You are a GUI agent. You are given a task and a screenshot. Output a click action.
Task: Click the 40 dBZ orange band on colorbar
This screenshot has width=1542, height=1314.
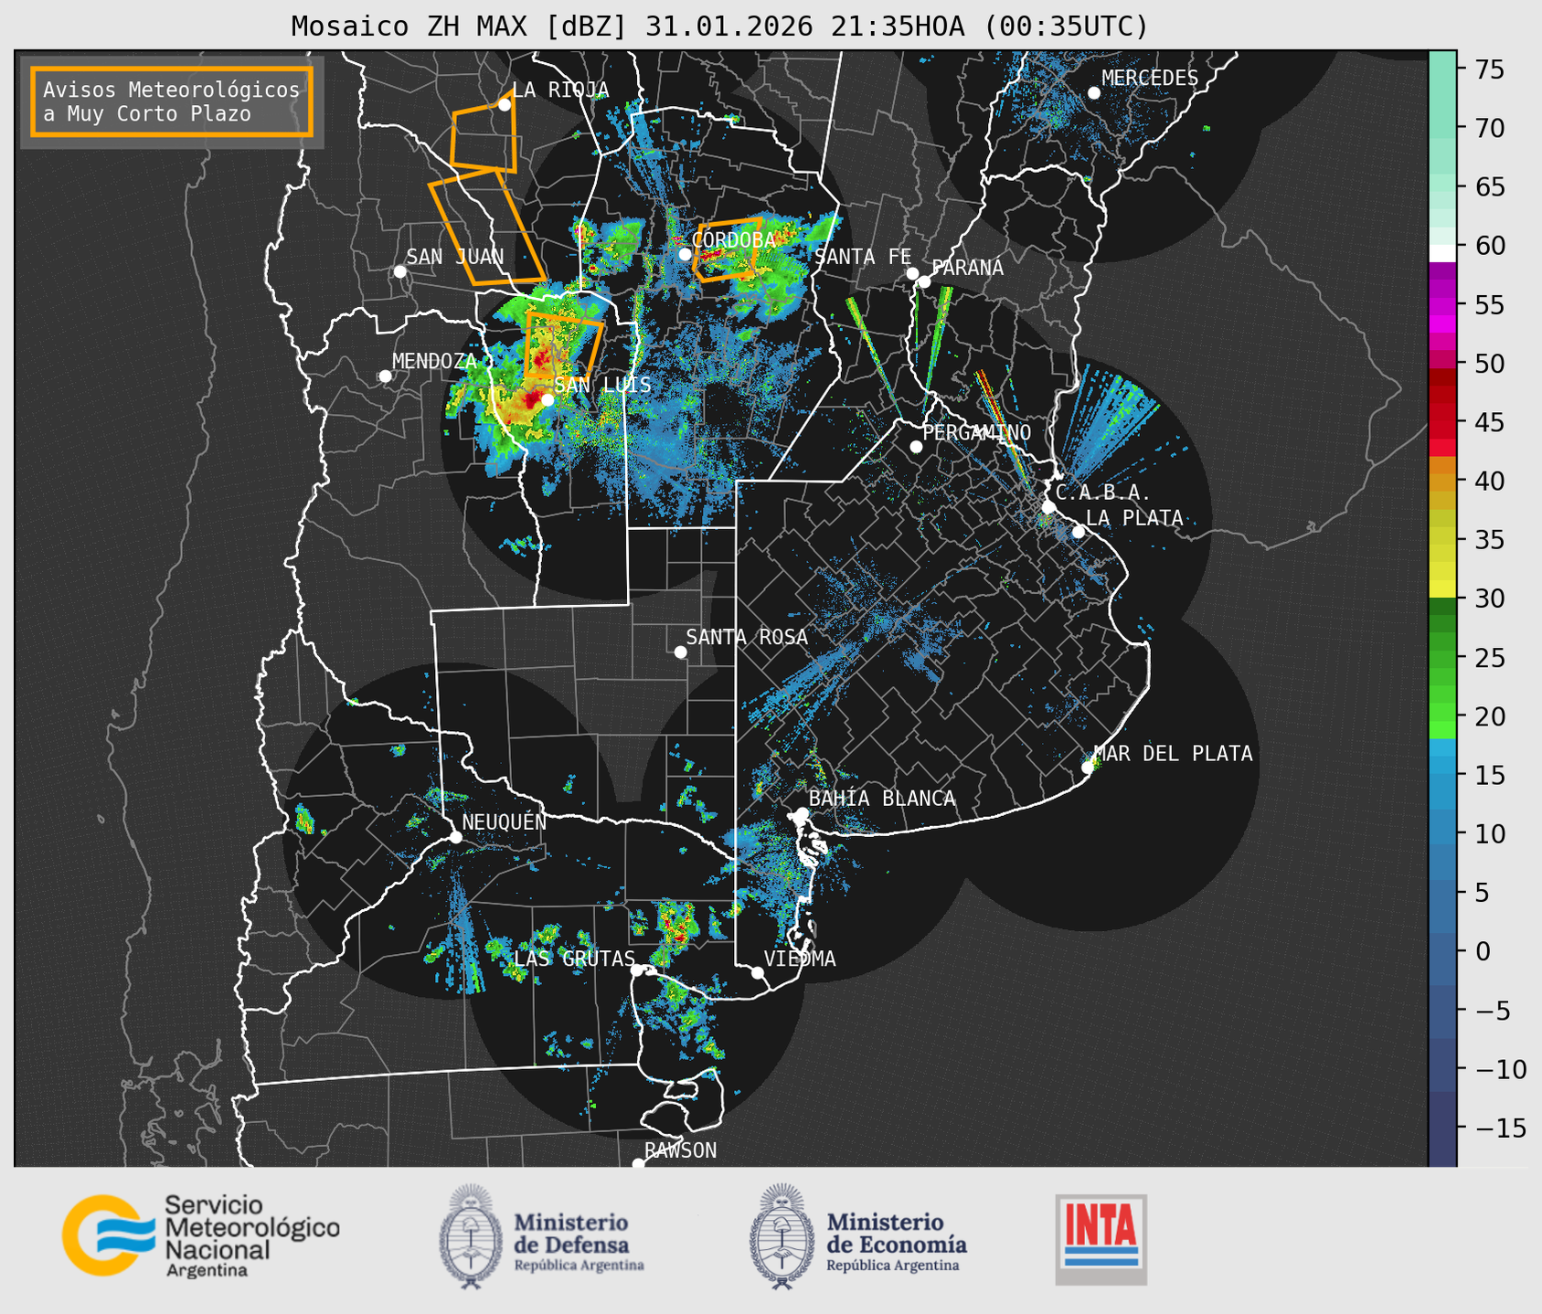(1441, 481)
